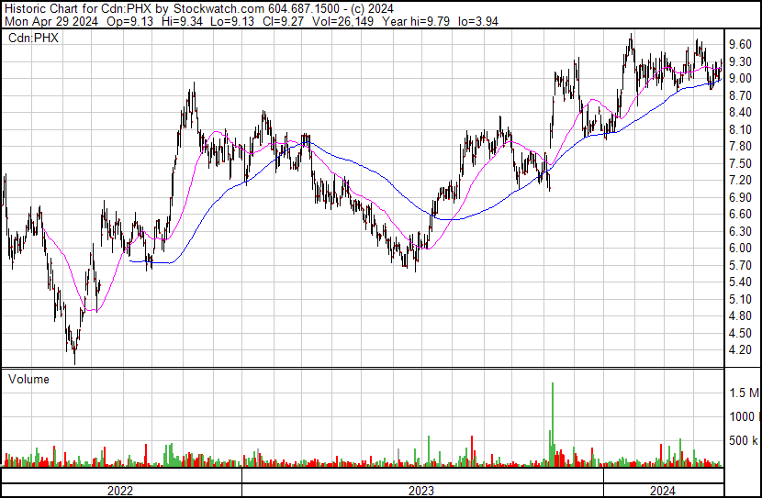Screen dimensions: 762x498
Task: Select the 2023 year label on timeline
Action: [x=420, y=491]
